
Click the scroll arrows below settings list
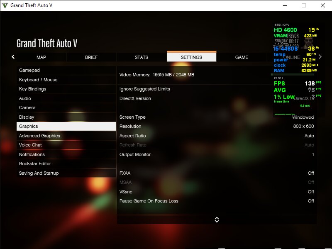(217, 220)
